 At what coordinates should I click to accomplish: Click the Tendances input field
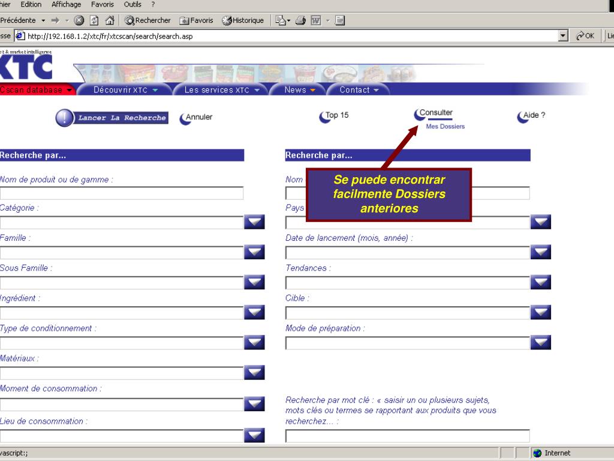coord(408,283)
